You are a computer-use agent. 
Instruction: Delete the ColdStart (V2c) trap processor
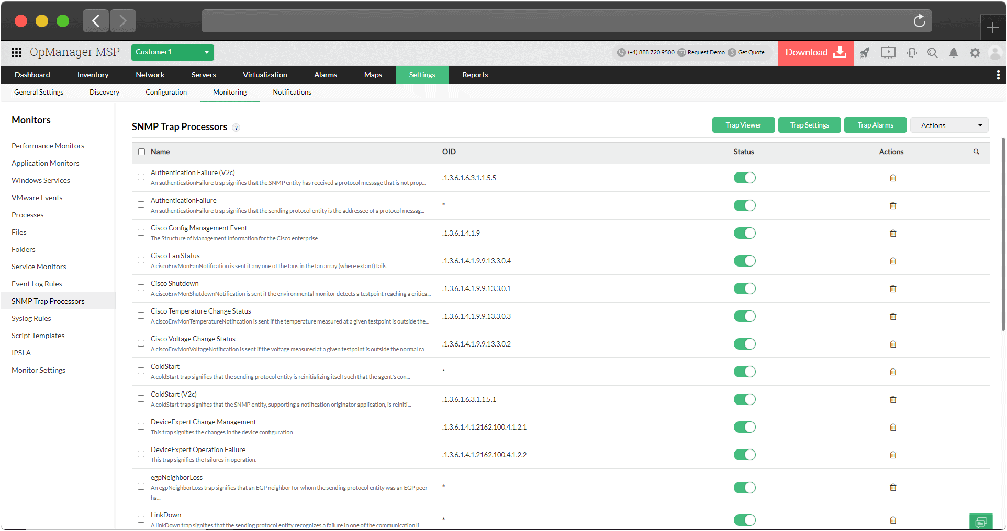893,399
